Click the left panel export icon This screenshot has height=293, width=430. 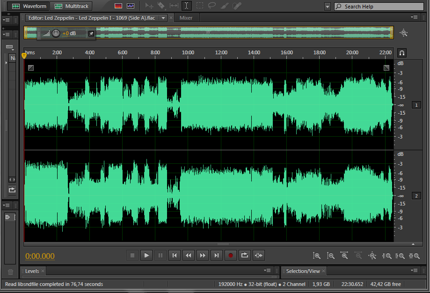pyautogui.click(x=12, y=190)
